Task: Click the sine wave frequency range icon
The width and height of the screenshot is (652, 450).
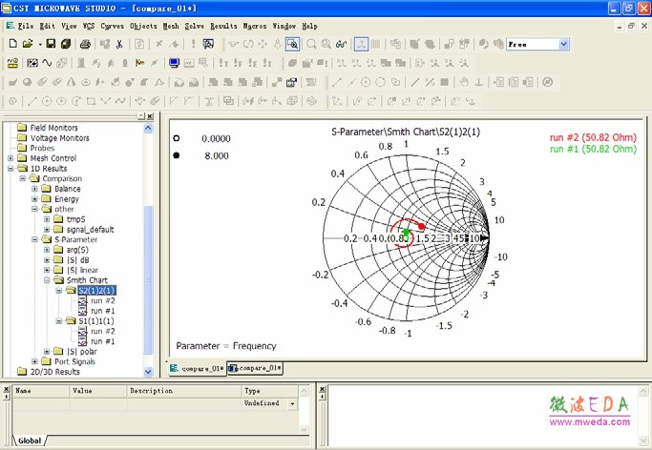Action: (x=47, y=63)
